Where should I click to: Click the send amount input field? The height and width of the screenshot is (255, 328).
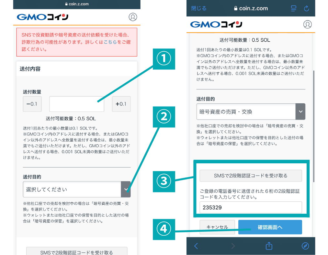[x=77, y=104]
